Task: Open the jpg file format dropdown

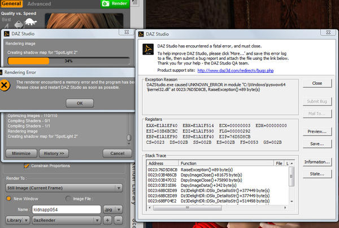Action: 112,209
